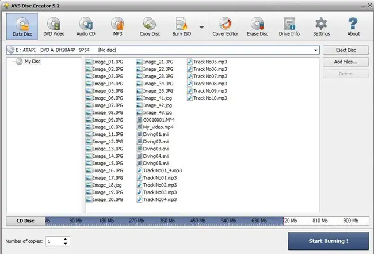374x254 pixels.
Task: Click the image icon of Image_15.JPG
Action: [x=89, y=164]
